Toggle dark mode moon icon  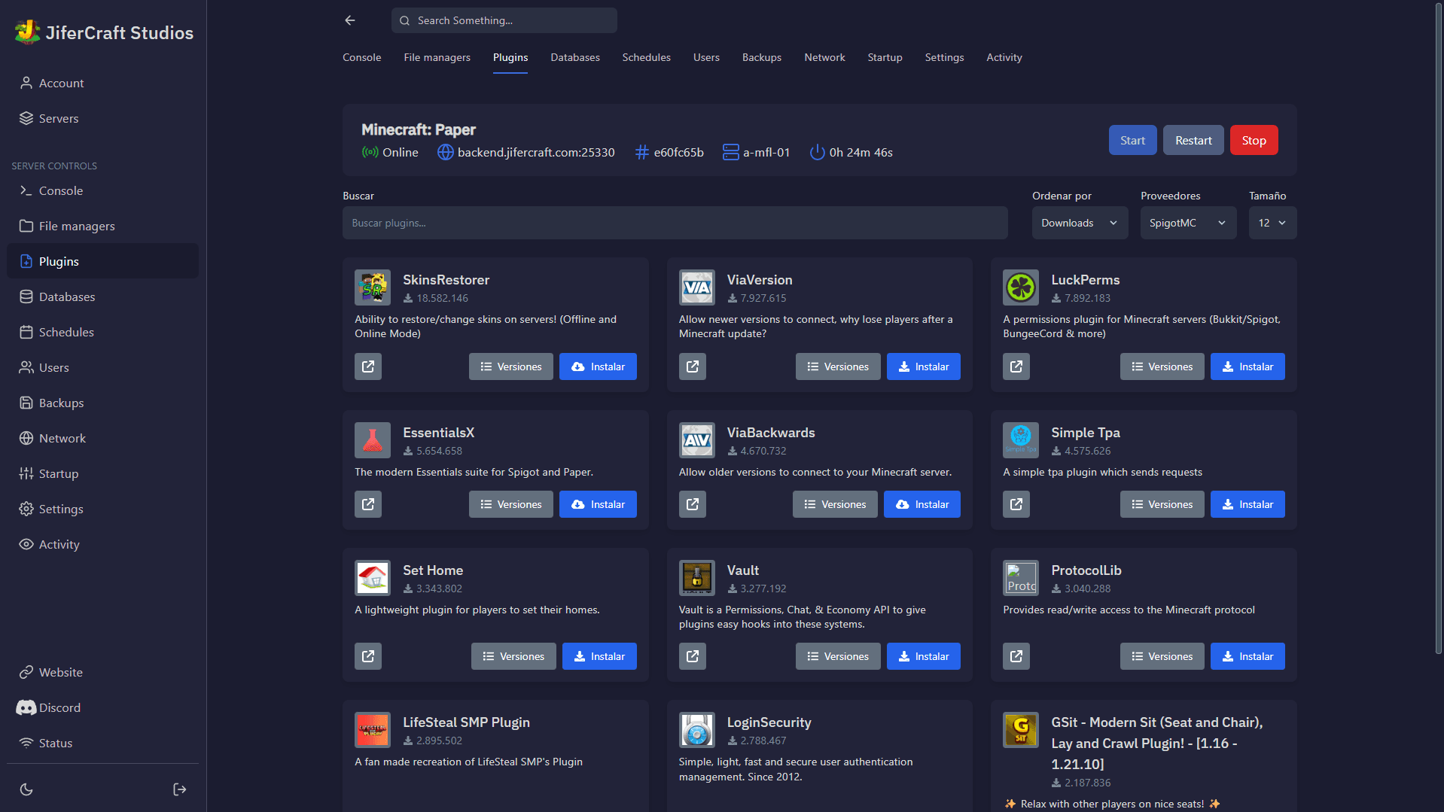pyautogui.click(x=26, y=789)
